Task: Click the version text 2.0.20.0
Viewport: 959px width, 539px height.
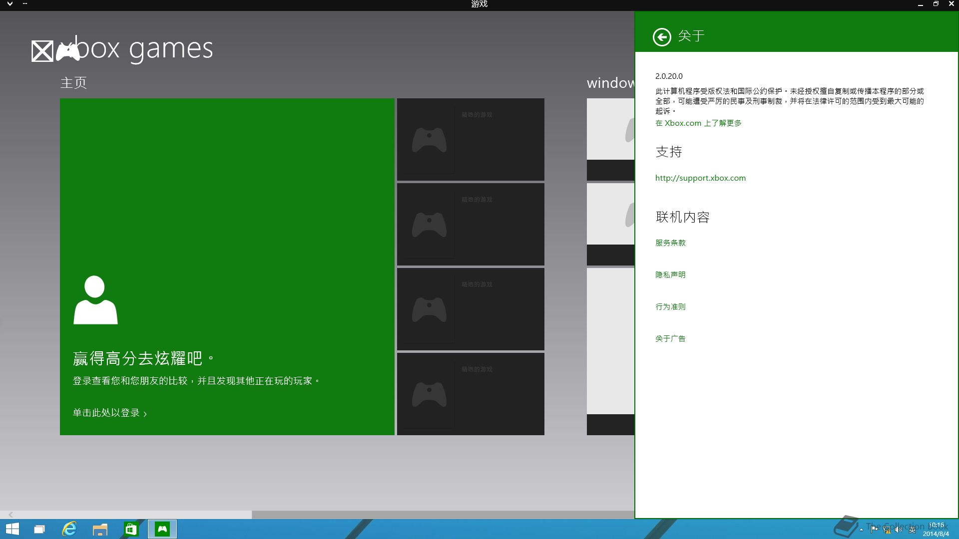Action: 669,76
